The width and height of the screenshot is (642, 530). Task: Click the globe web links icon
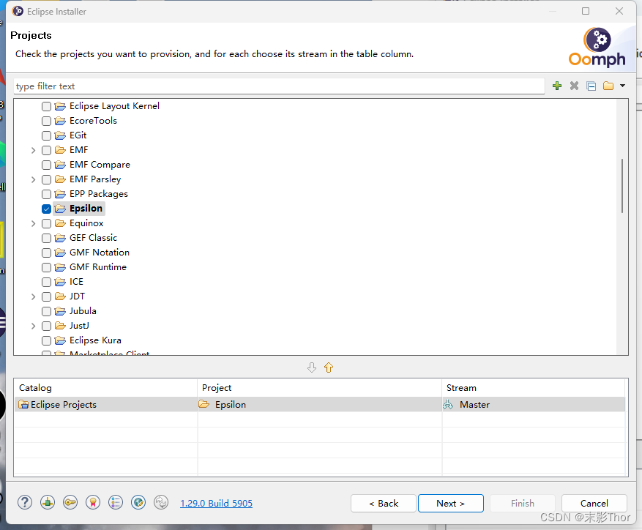(138, 502)
